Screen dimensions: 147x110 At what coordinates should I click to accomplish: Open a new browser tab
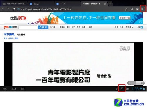point(110,4)
